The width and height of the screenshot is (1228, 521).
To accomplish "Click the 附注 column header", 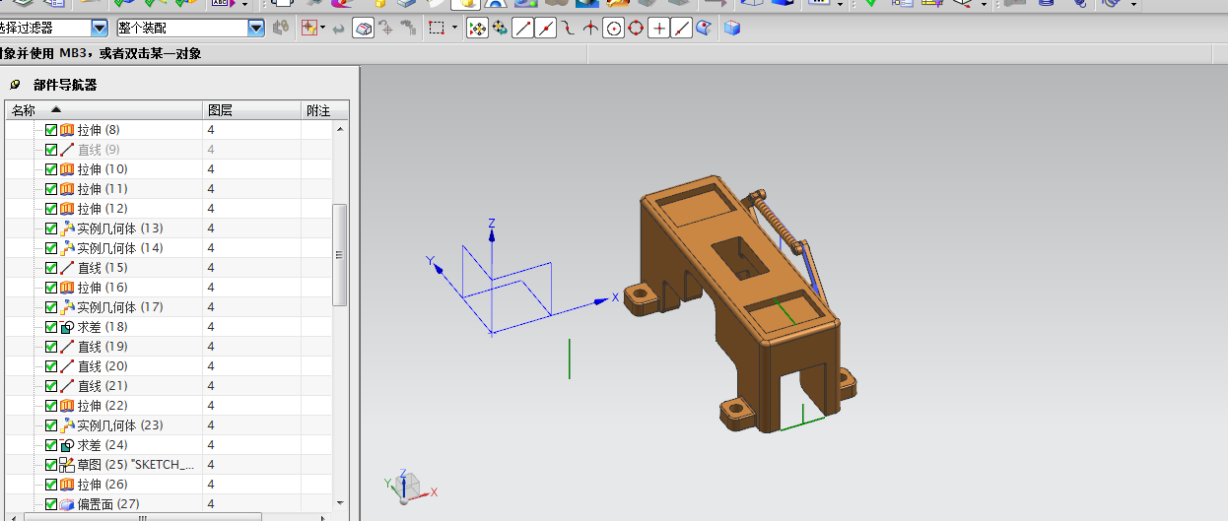I will [x=324, y=110].
